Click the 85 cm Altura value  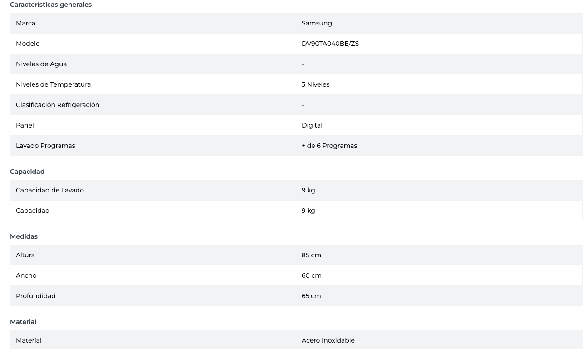pyautogui.click(x=311, y=255)
